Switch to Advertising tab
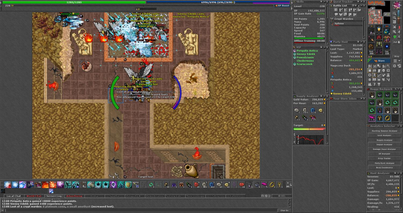This screenshot has width=403, height=213. [x=74, y=196]
